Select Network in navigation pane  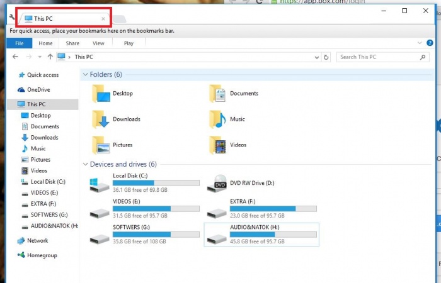[33, 241]
